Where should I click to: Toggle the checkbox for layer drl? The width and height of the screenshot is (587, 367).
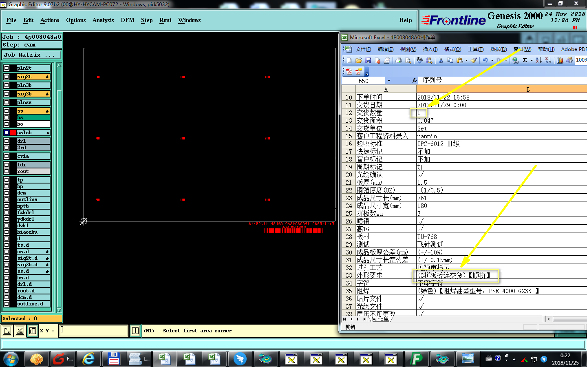(7, 141)
